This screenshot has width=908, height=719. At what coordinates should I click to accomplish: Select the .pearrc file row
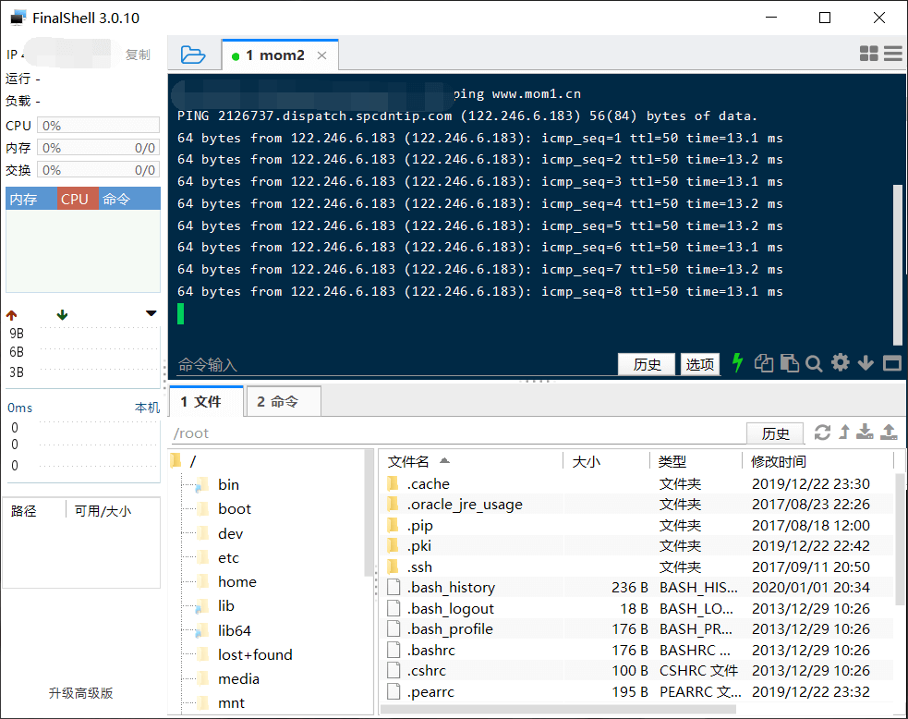[637, 692]
